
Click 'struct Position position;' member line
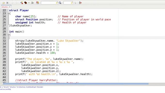(x=34, y=20)
